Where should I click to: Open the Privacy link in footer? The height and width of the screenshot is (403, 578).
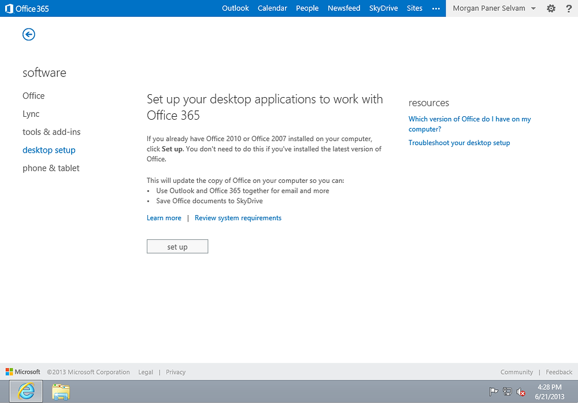click(x=176, y=372)
